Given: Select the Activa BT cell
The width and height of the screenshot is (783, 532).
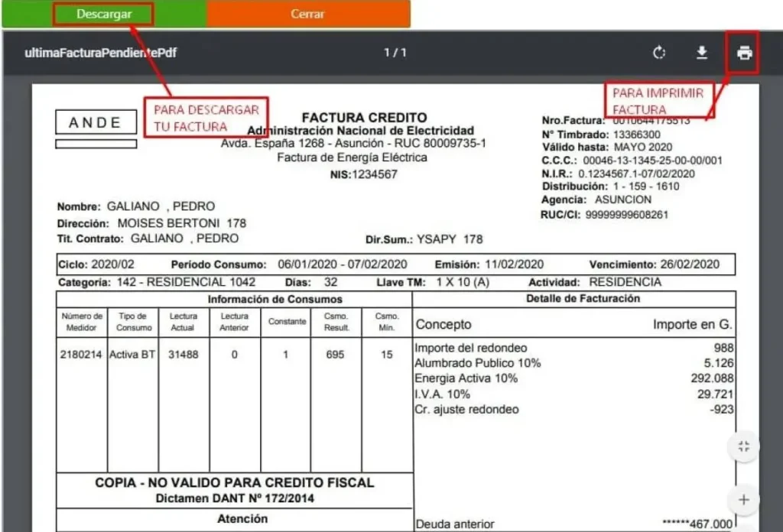Looking at the screenshot, I should 132,355.
